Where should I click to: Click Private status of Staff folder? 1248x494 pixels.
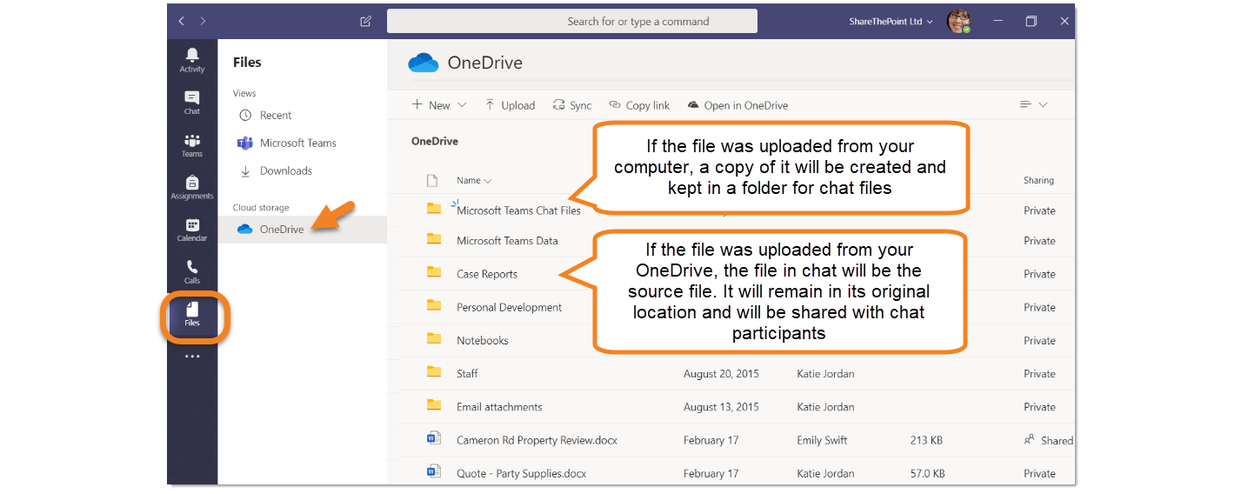tap(1039, 374)
